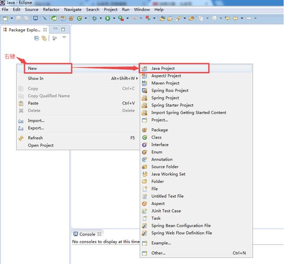The image size is (285, 264).
Task: Open the Back history dropdown arrow
Action: [242, 18]
